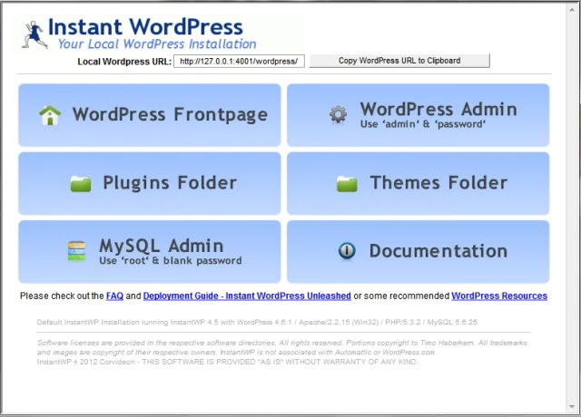Image resolution: width=581 pixels, height=417 pixels.
Task: Click the MySQL Admin database icon
Action: click(x=76, y=251)
